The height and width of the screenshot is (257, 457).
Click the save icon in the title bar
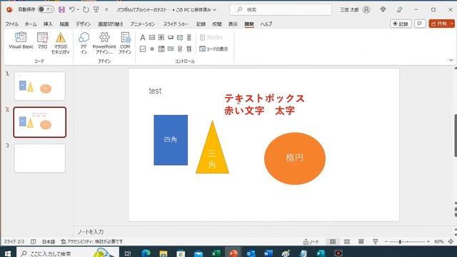pos(61,9)
